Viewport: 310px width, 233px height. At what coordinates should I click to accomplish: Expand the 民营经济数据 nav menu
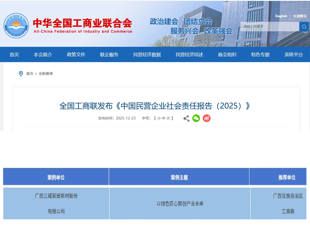(147, 54)
